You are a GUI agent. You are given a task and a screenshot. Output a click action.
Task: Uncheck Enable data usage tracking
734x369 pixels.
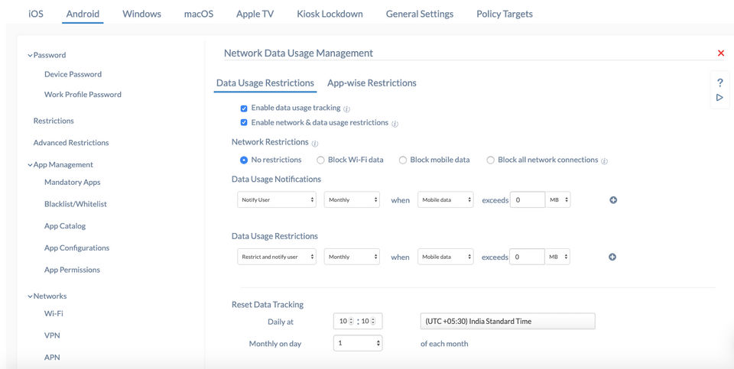click(x=244, y=108)
